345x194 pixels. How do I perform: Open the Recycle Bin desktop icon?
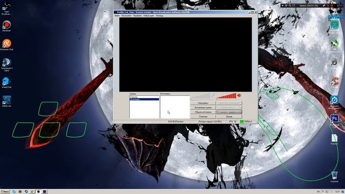[334, 177]
